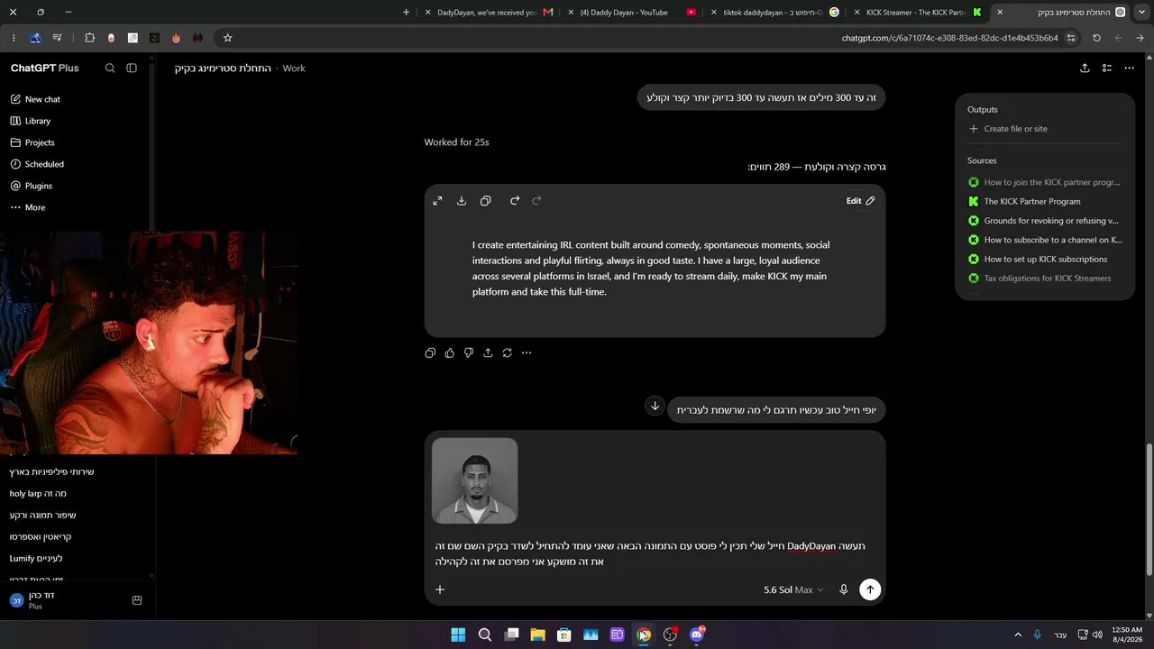Bookmark this page with the star
Screen dimensions: 1154x649
[228, 38]
